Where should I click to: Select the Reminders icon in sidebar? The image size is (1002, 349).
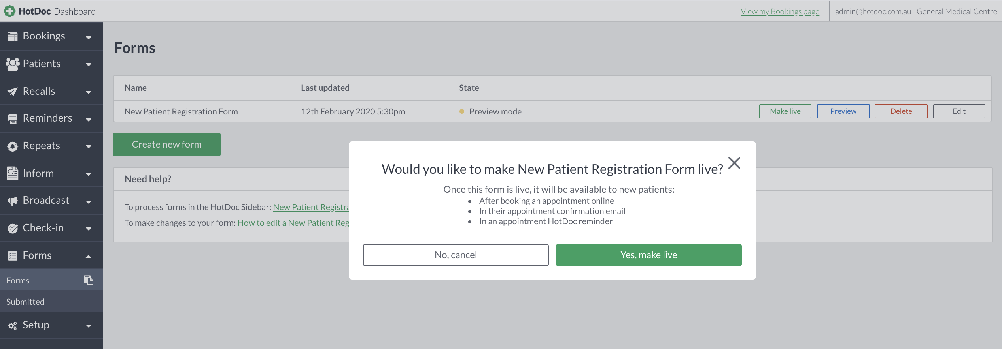[x=12, y=118]
